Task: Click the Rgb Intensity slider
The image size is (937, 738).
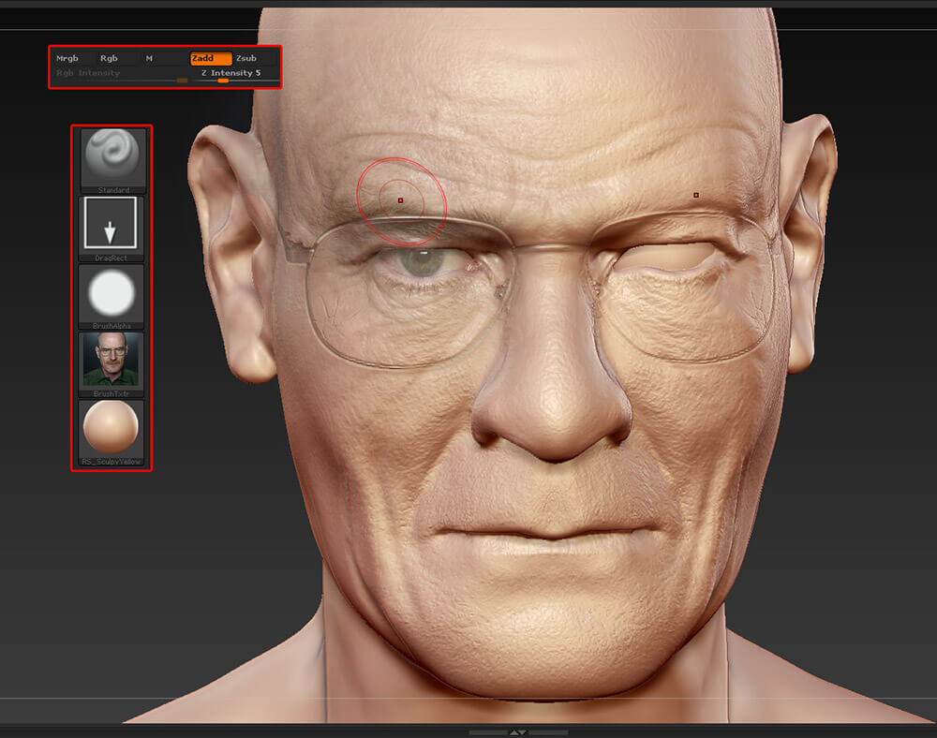Action: [x=121, y=75]
